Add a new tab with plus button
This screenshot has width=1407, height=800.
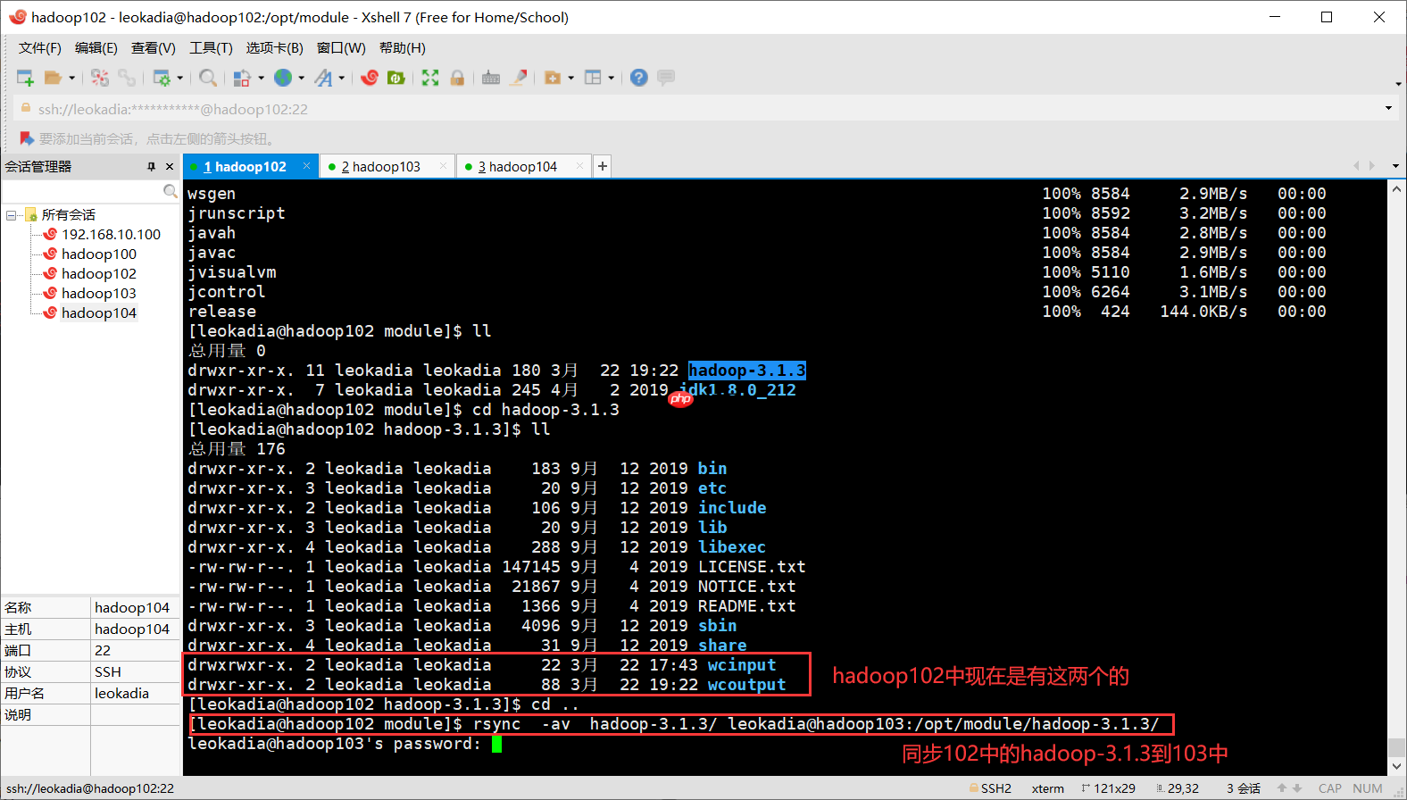[603, 166]
